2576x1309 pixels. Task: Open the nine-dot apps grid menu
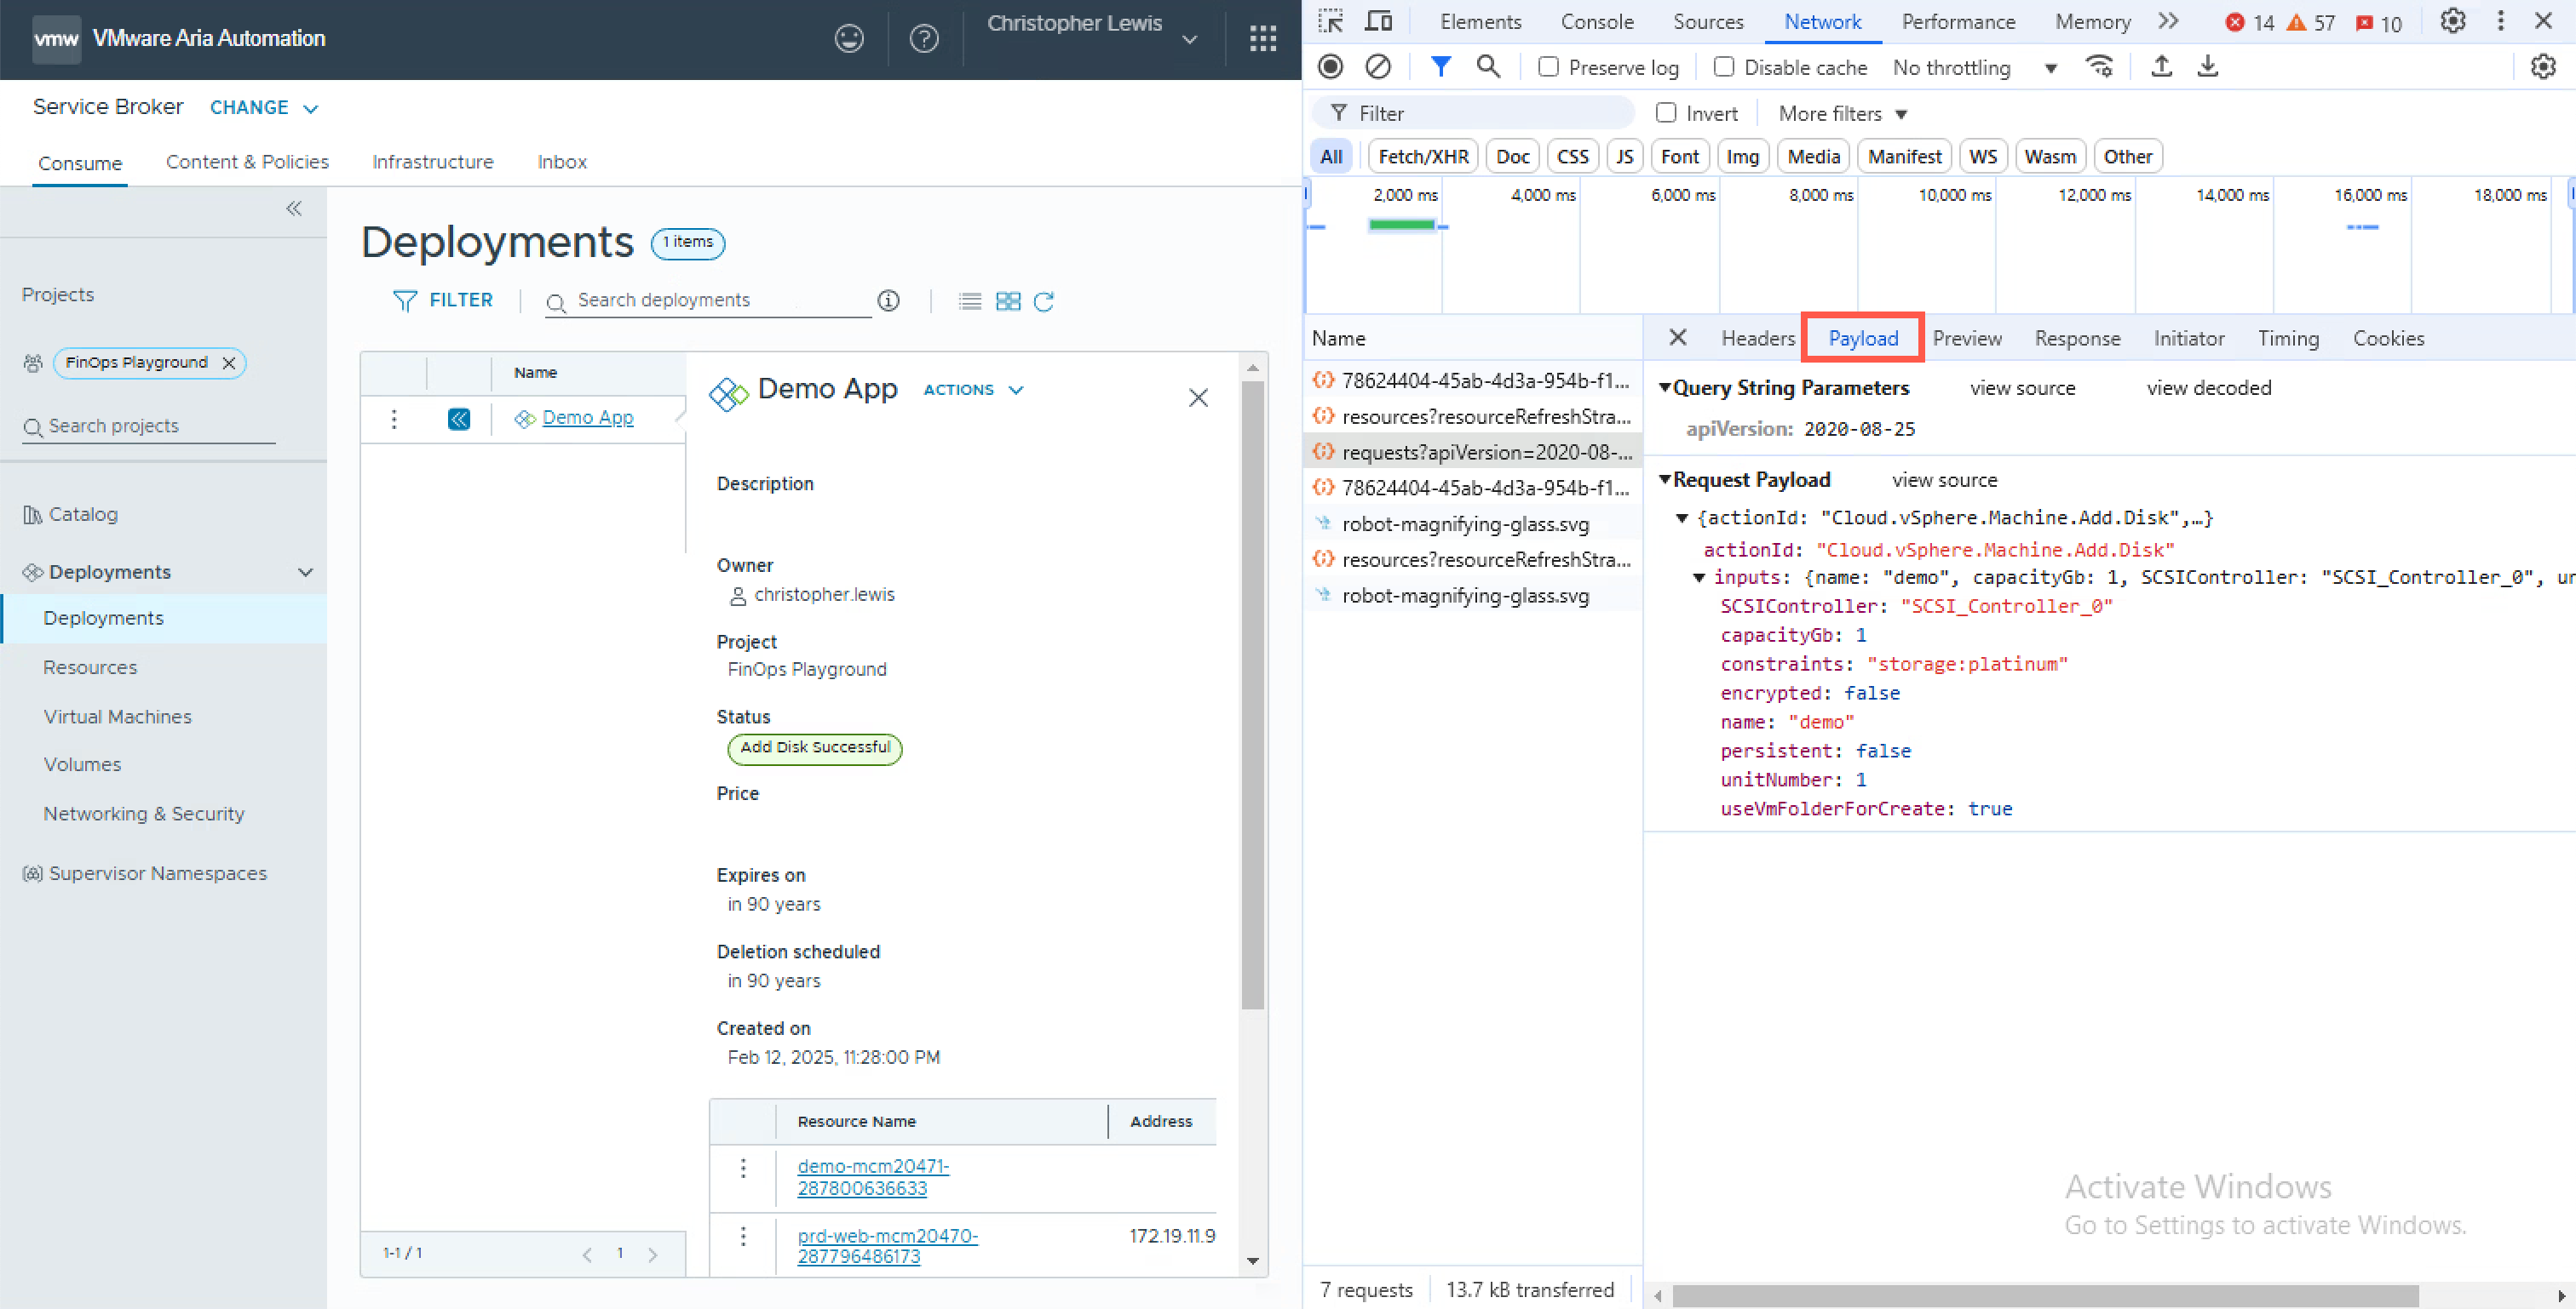point(1262,39)
